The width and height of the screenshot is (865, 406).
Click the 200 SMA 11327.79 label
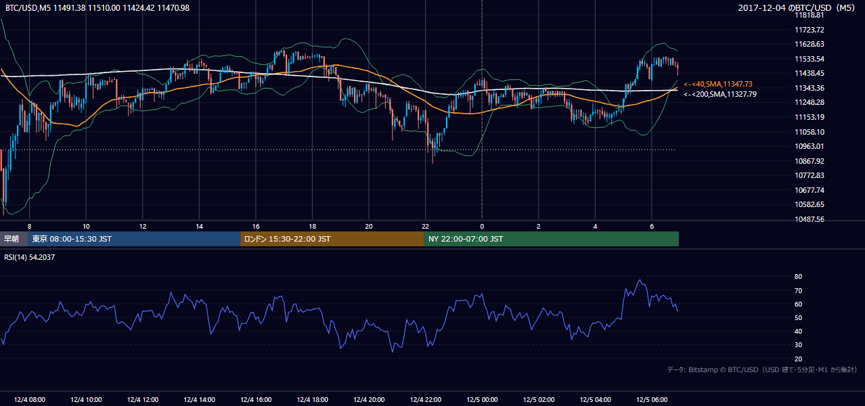pos(720,94)
